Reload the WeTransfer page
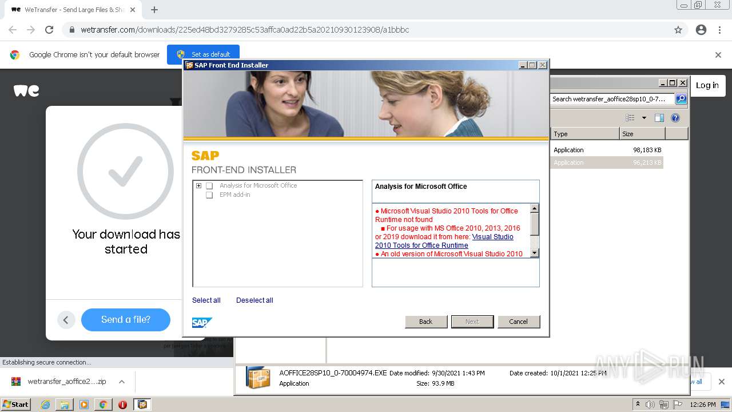Screen dimensions: 732x412 (x=49, y=30)
